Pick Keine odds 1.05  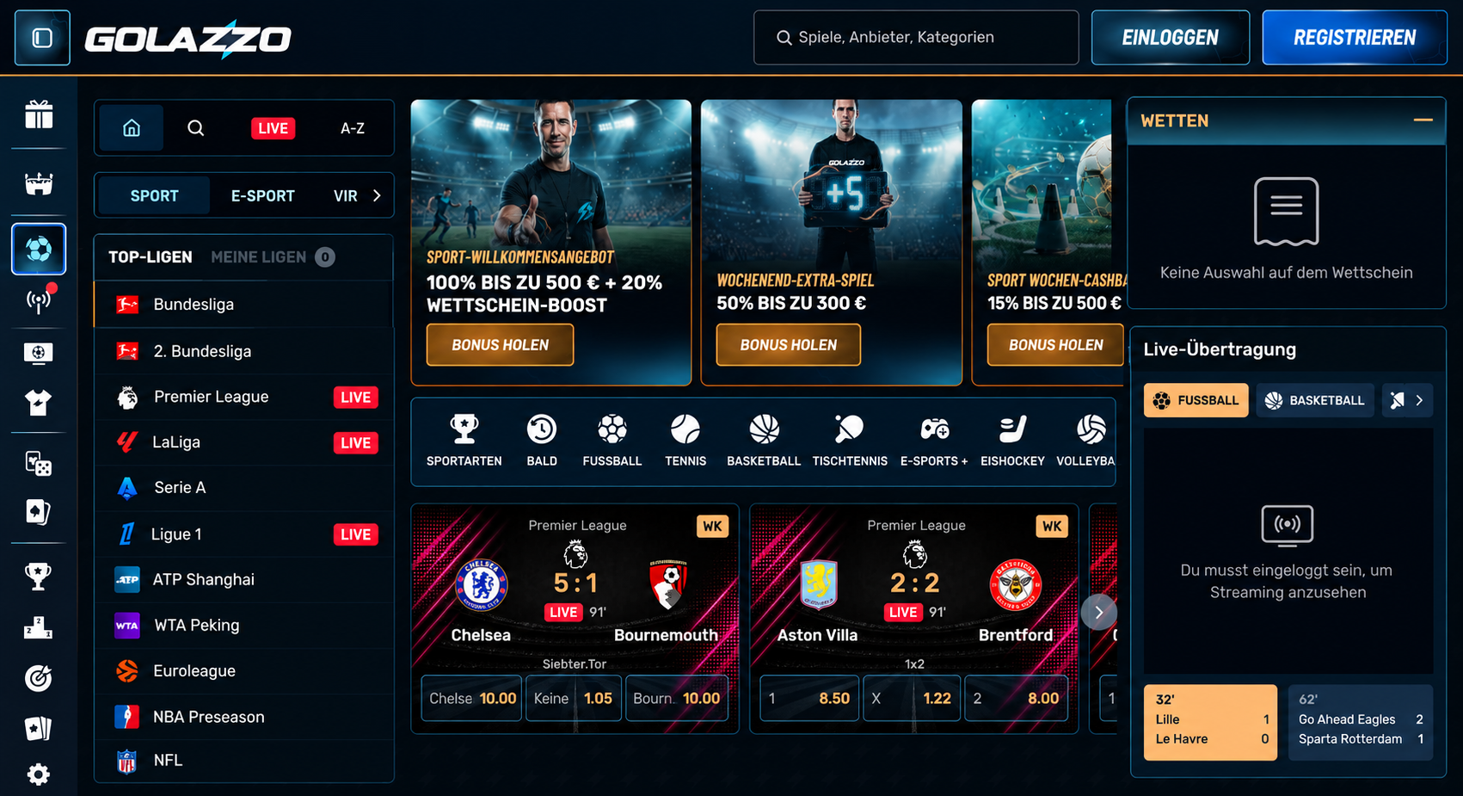pyautogui.click(x=573, y=698)
